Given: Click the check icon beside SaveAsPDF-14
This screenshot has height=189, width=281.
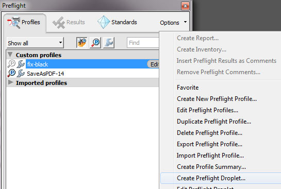Looking at the screenshot, I should (x=11, y=73).
